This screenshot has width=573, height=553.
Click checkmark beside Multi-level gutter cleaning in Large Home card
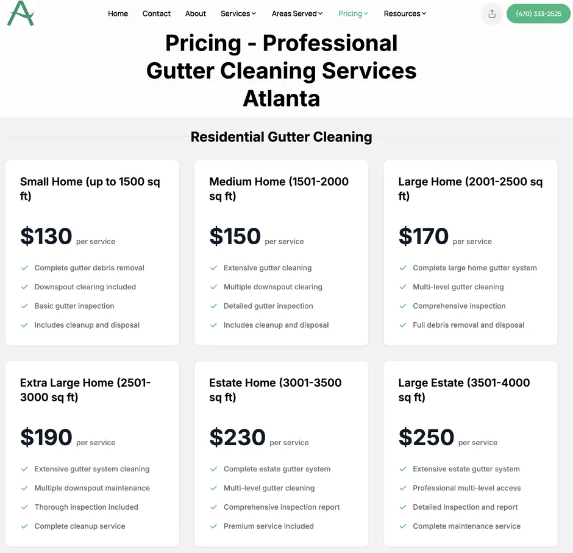coord(403,287)
